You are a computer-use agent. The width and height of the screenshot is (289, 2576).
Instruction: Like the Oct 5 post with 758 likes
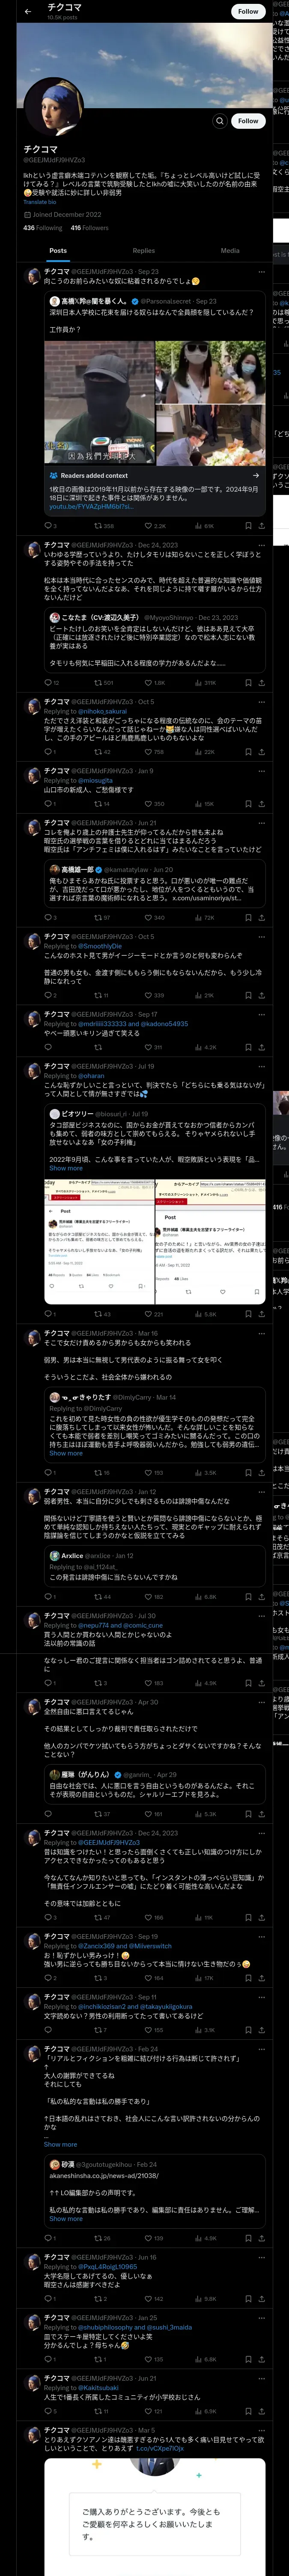(155, 752)
